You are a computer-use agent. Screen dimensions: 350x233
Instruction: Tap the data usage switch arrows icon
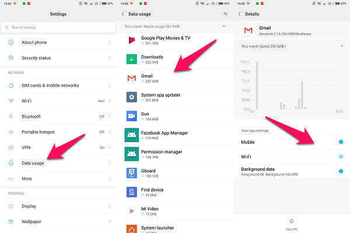click(x=225, y=14)
